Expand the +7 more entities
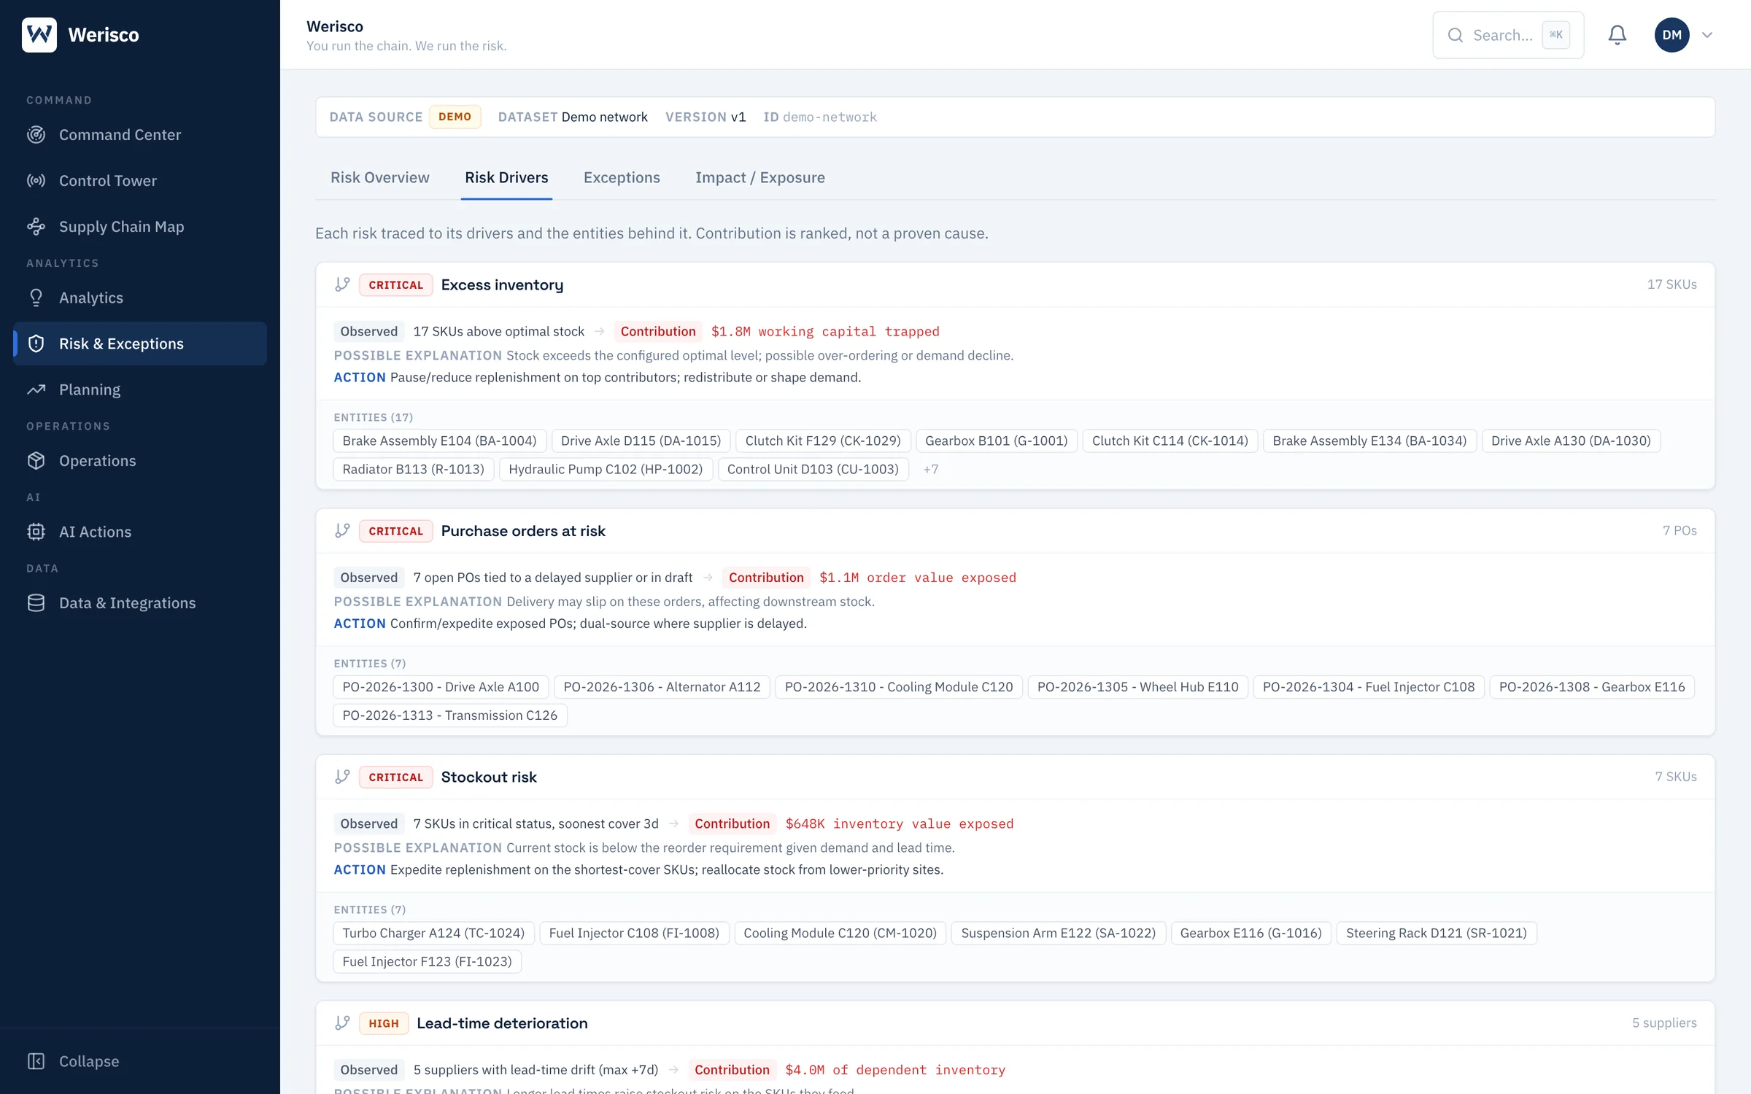This screenshot has height=1094, width=1751. [x=931, y=469]
